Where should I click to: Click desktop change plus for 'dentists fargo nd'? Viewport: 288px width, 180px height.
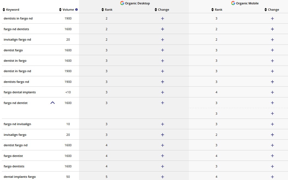162,82
